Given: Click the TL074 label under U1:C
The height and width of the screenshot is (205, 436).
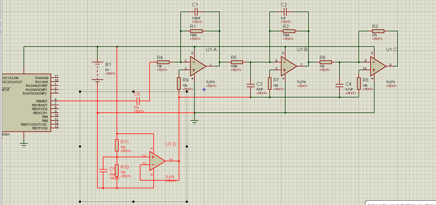Looking at the screenshot, I should tap(390, 82).
